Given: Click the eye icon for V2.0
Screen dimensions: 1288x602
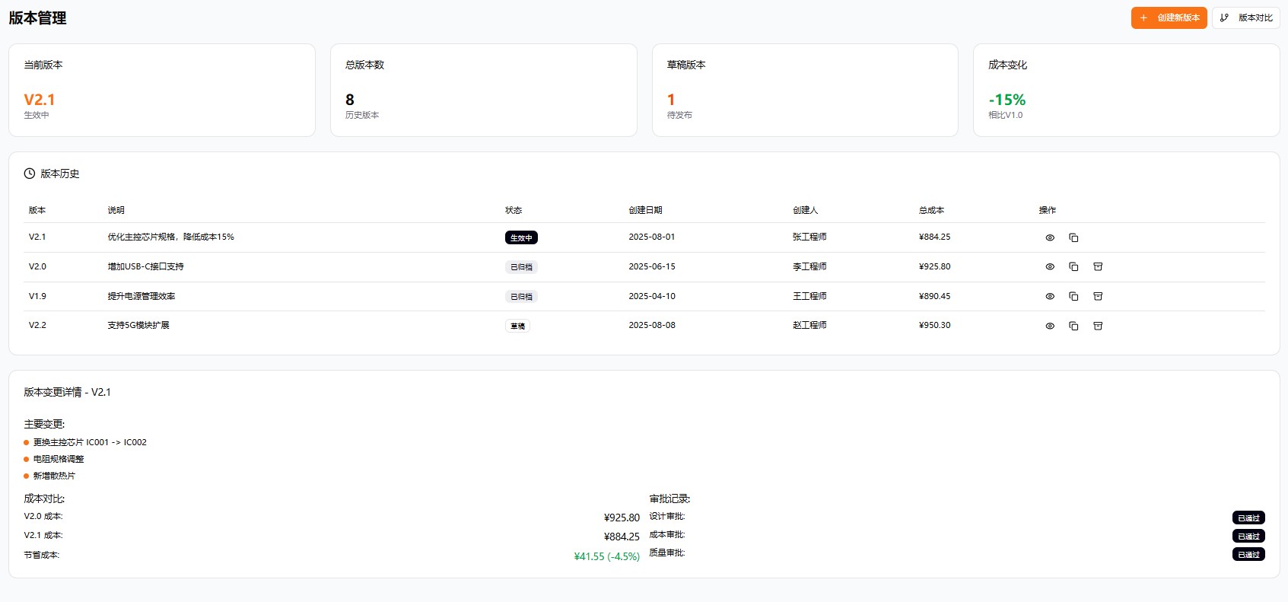Looking at the screenshot, I should [x=1050, y=267].
